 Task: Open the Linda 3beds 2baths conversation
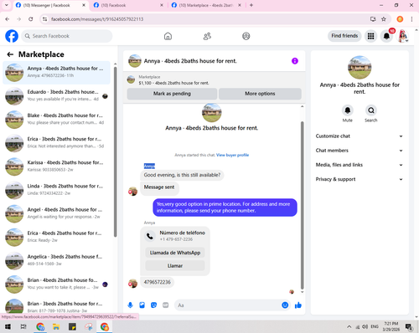(x=56, y=190)
